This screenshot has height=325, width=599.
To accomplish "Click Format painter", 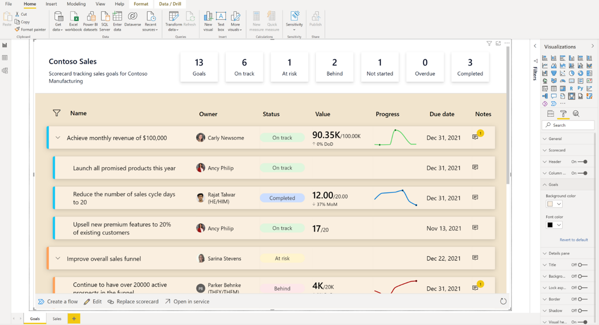I will coord(30,30).
